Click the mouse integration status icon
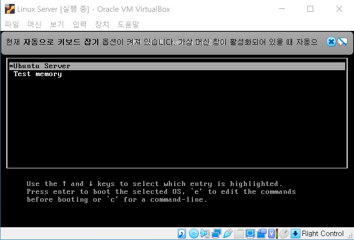The image size is (354, 240). click(x=284, y=234)
